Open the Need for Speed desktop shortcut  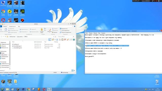[x=16, y=12]
